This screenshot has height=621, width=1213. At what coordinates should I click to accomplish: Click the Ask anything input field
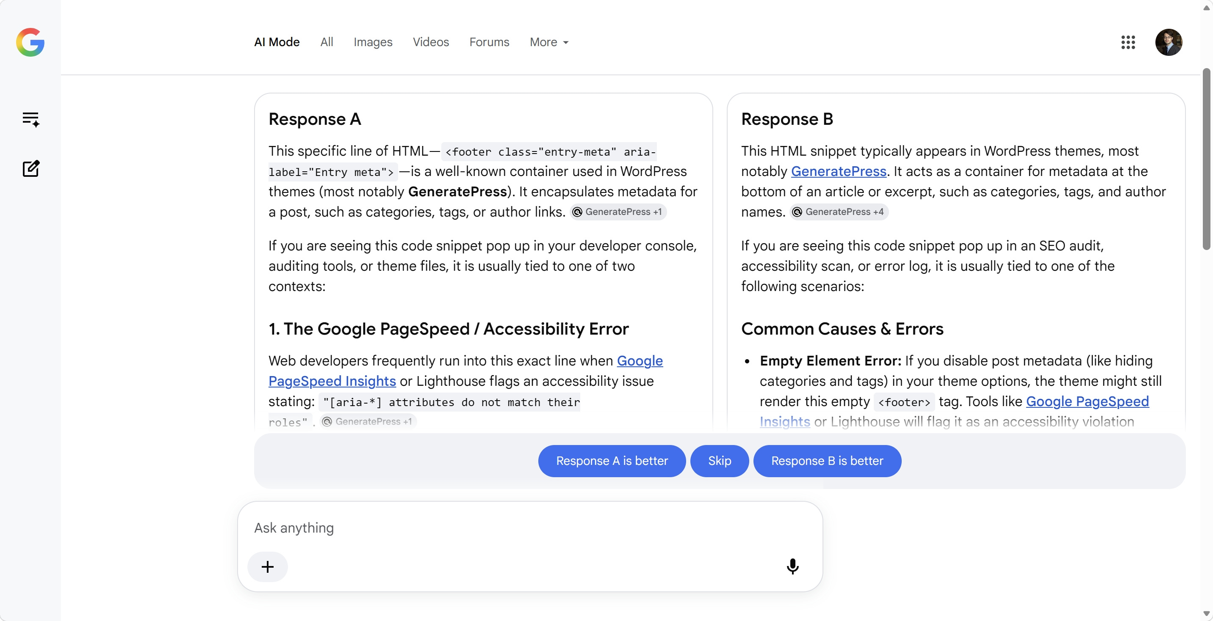point(530,528)
